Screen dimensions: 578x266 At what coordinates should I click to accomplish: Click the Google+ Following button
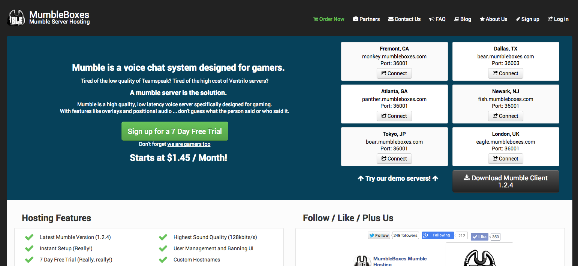[x=438, y=235]
